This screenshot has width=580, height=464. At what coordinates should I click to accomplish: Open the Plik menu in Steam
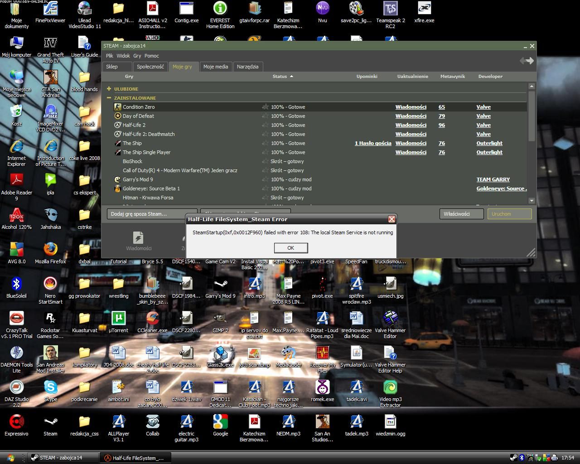[109, 56]
